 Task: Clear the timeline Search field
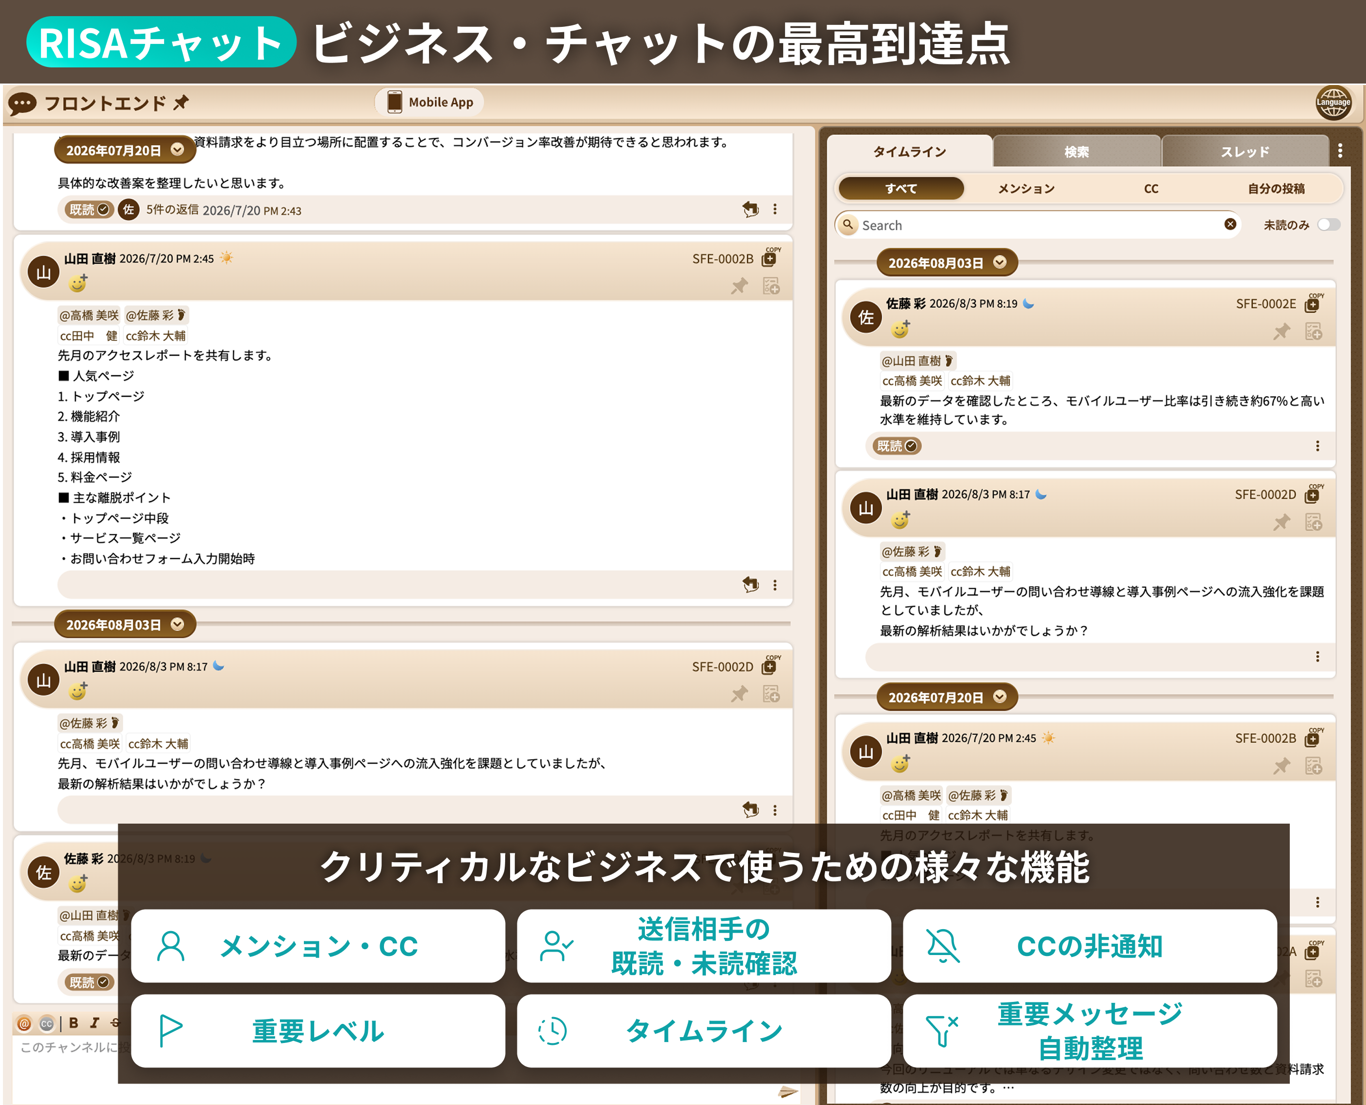point(1230,224)
